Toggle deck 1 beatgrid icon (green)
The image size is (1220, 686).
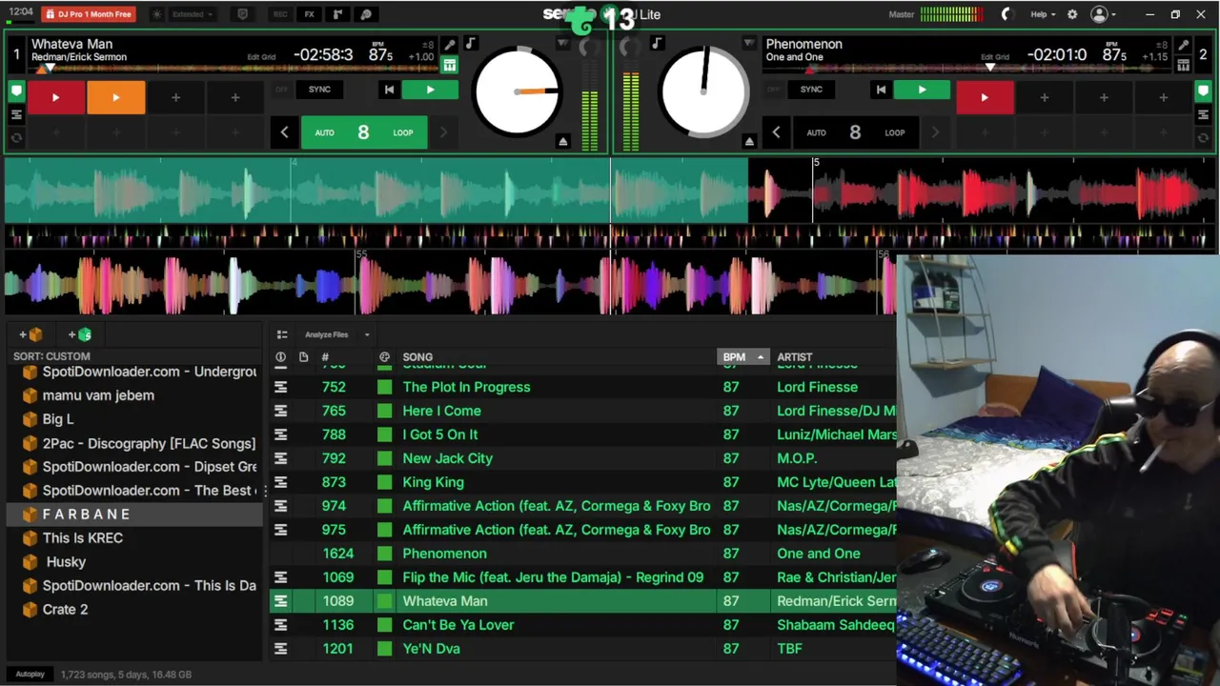[450, 65]
